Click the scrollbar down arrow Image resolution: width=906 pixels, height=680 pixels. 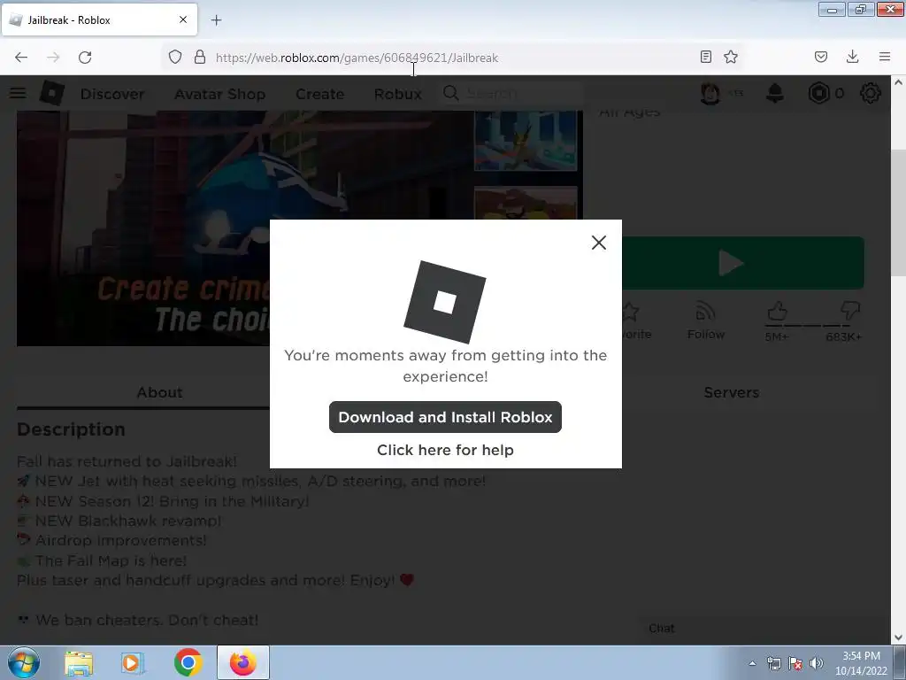click(898, 637)
